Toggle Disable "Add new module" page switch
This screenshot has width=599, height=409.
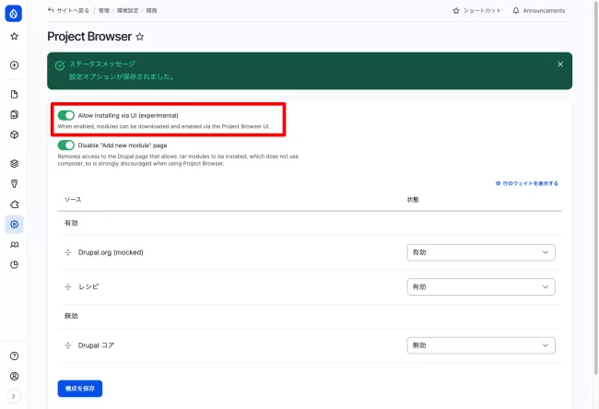click(x=66, y=146)
